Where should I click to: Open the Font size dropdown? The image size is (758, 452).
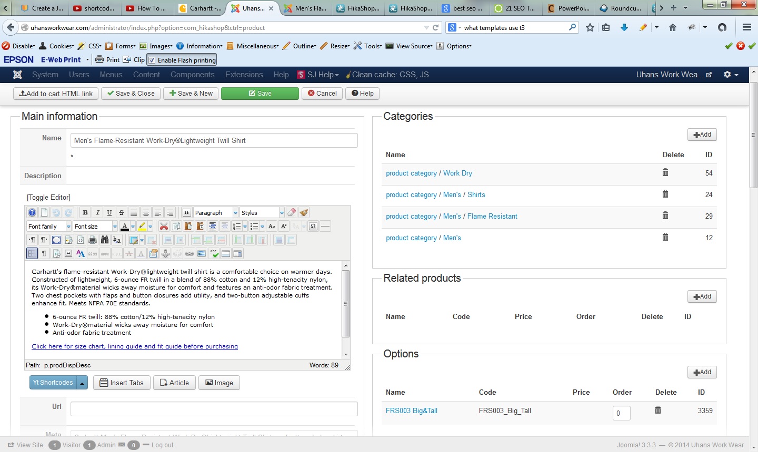coord(95,227)
